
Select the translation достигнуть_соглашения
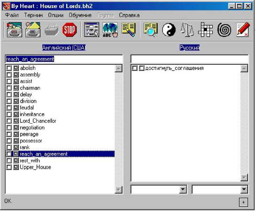coord(174,68)
